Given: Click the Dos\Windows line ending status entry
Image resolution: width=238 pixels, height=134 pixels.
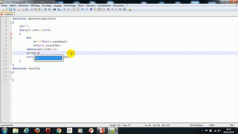Looking at the screenshot, I should pos(197,125).
